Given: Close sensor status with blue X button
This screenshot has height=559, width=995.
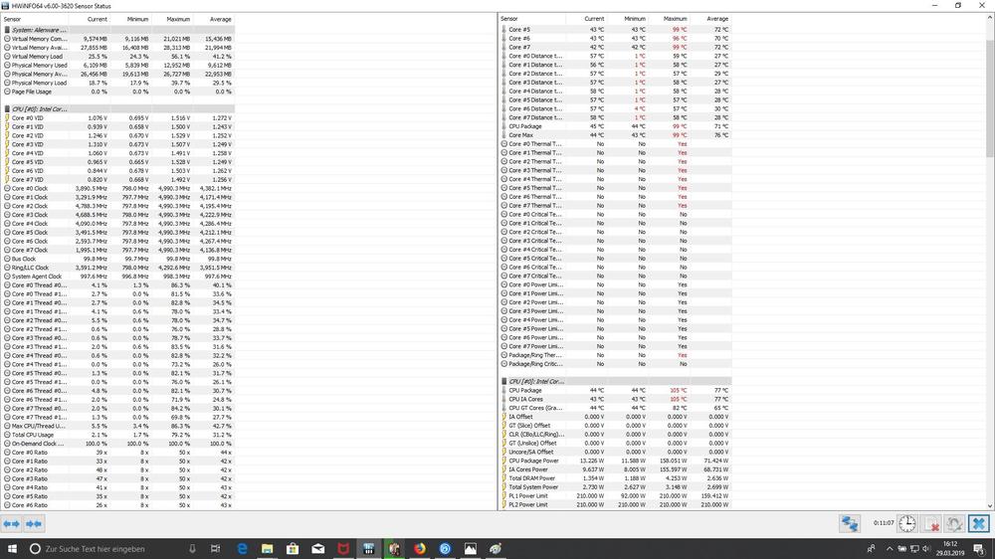Looking at the screenshot, I should 979,523.
